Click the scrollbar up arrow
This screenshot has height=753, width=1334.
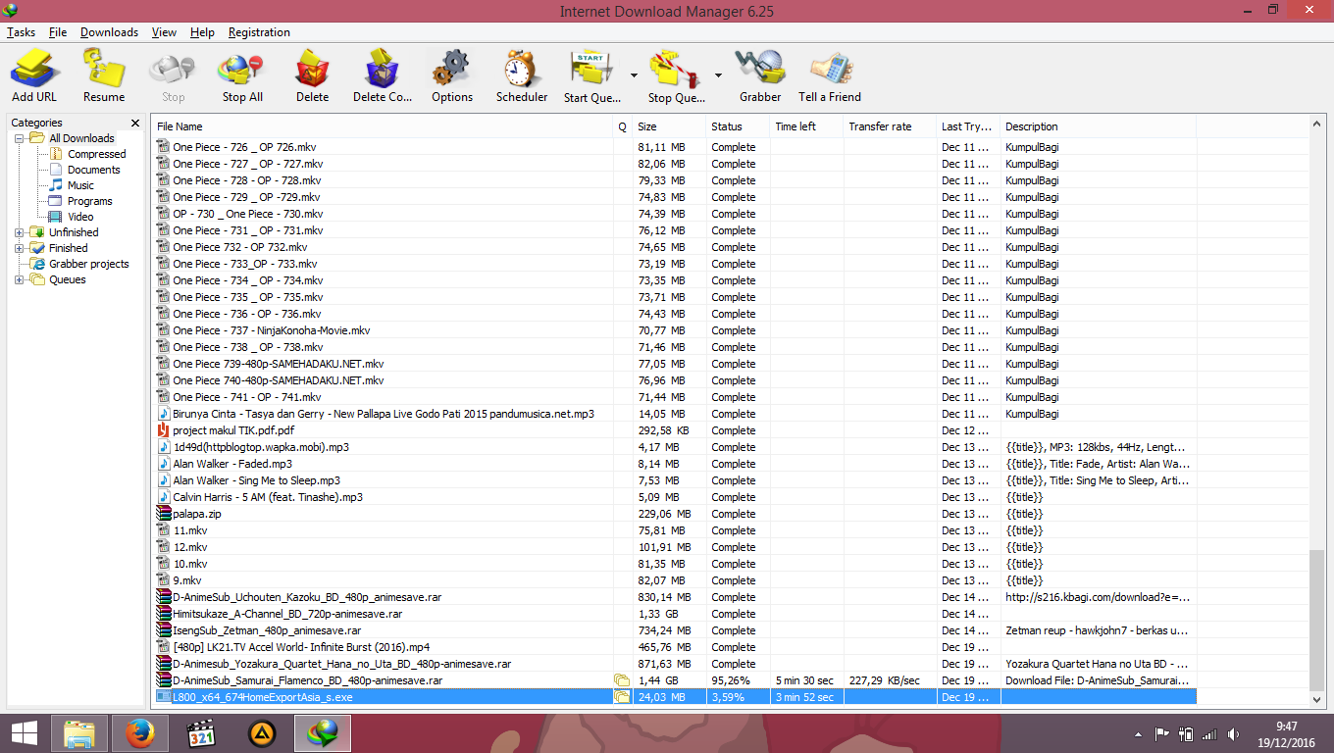(1316, 125)
